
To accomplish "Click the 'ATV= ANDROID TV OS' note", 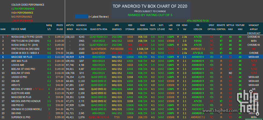I will point(198,21).
